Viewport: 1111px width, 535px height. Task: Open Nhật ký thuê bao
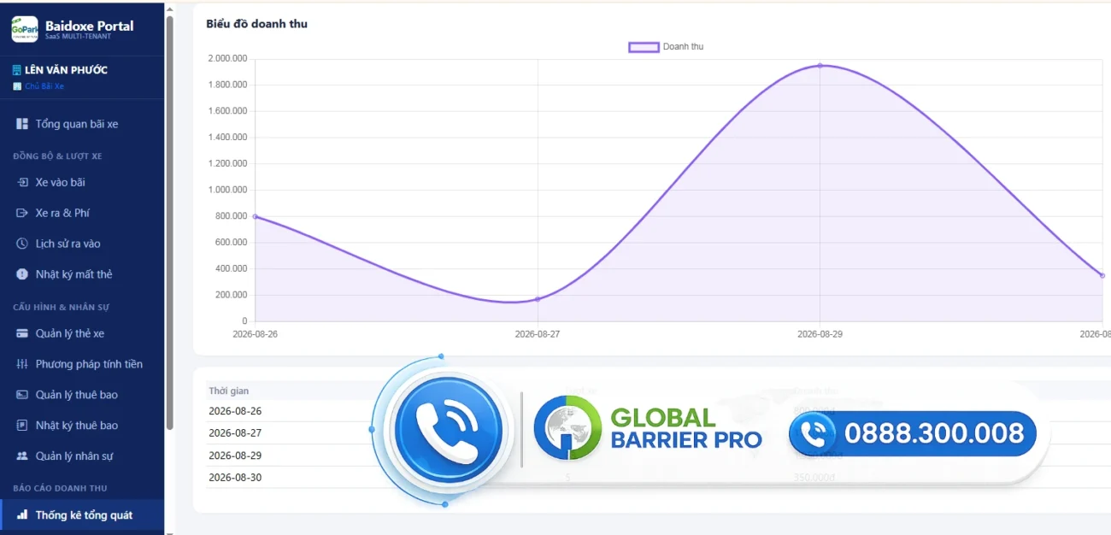tap(82, 426)
